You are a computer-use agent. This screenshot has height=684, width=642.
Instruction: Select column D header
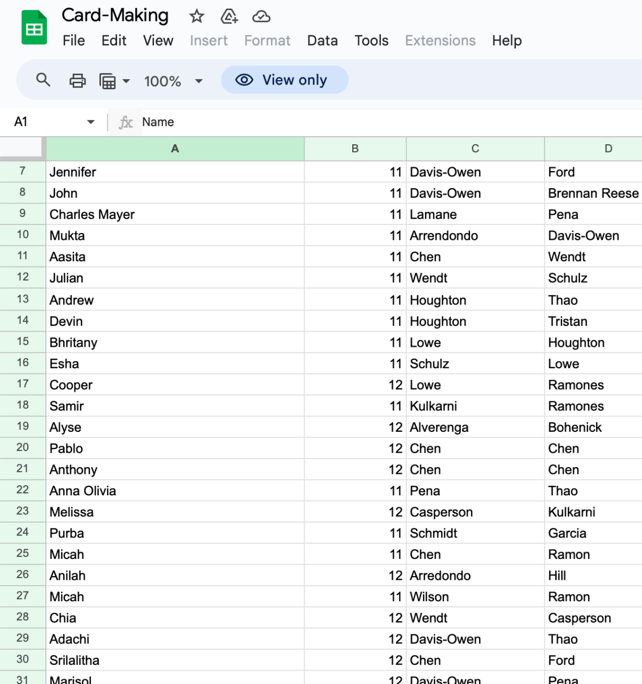pyautogui.click(x=593, y=149)
